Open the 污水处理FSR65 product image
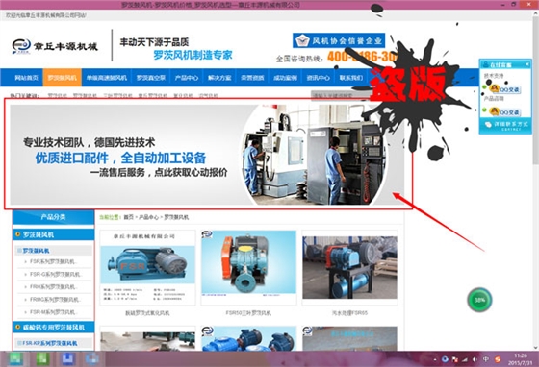 (349, 267)
